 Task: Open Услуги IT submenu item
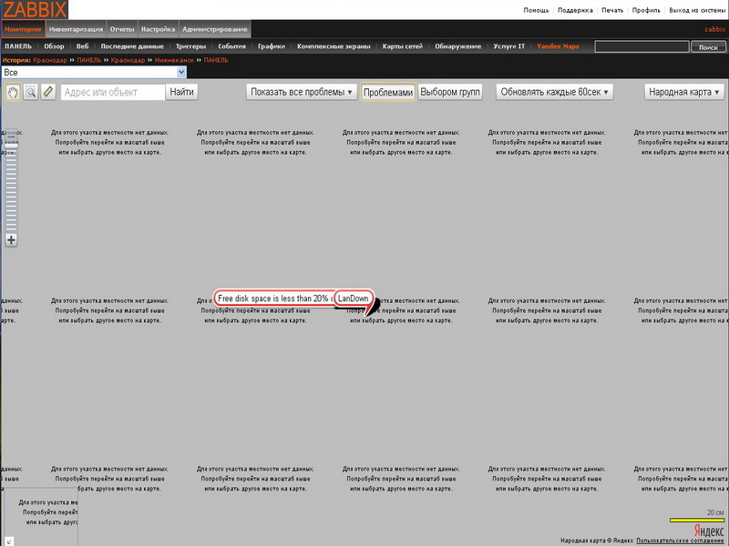coord(509,46)
